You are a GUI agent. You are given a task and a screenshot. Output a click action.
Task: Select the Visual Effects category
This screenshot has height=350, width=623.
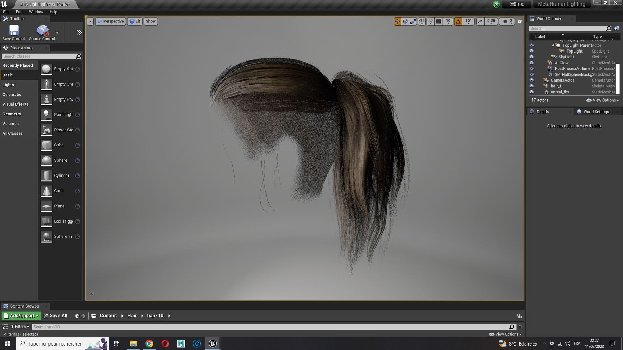pyautogui.click(x=16, y=104)
